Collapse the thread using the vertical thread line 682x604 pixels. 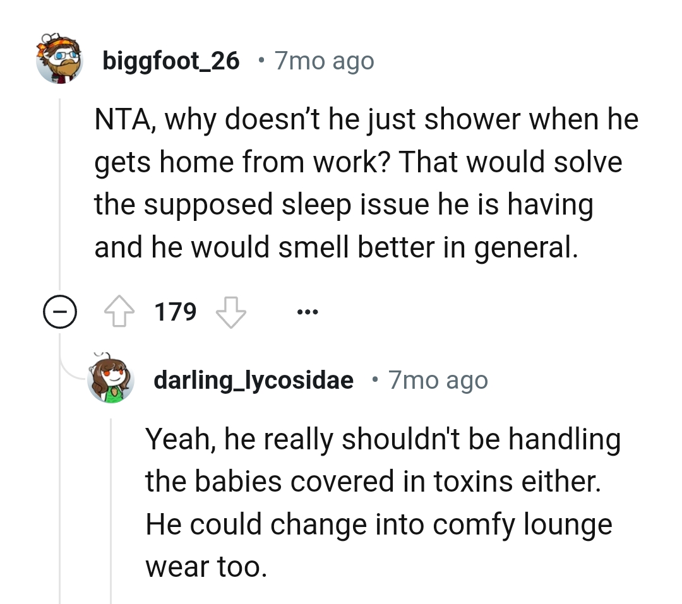59,189
